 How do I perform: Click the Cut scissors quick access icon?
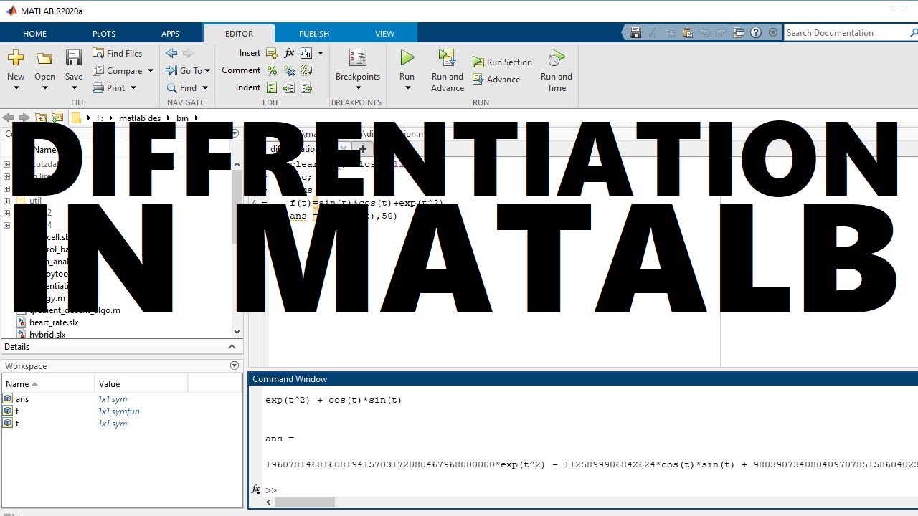[x=653, y=32]
